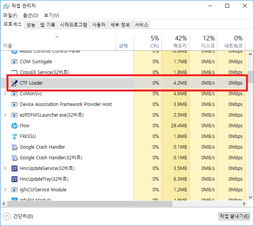Click the HP Flow process icon
The height and width of the screenshot is (226, 254).
(14, 126)
